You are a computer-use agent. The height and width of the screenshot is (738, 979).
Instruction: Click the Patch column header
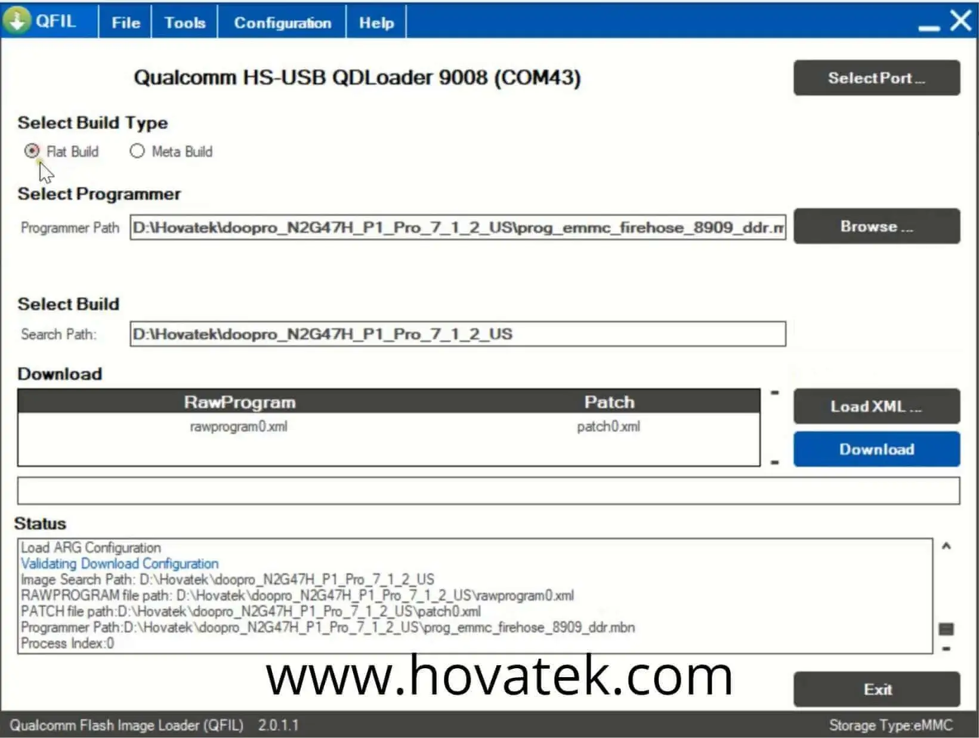point(609,402)
